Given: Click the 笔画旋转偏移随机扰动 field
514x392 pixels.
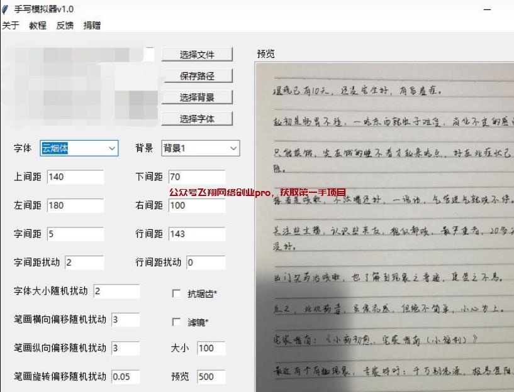Looking at the screenshot, I should pos(125,377).
